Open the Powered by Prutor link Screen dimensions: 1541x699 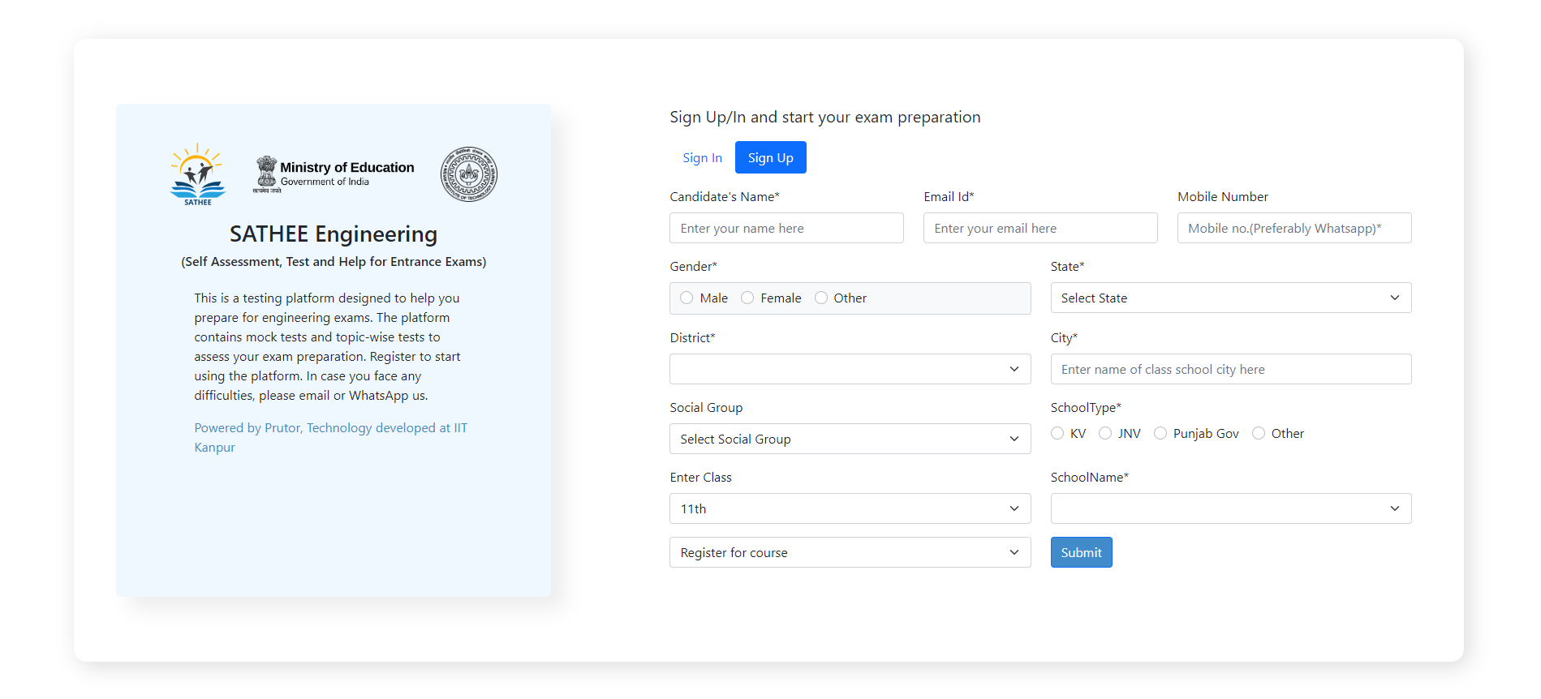331,437
